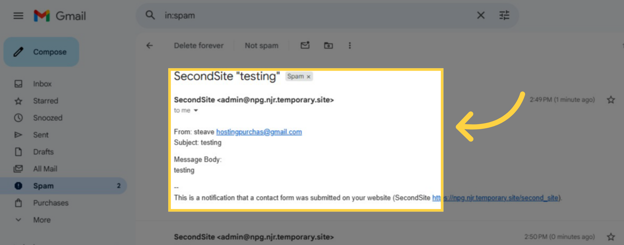Remove the Spam label with its X
This screenshot has width=624, height=245.
click(308, 76)
